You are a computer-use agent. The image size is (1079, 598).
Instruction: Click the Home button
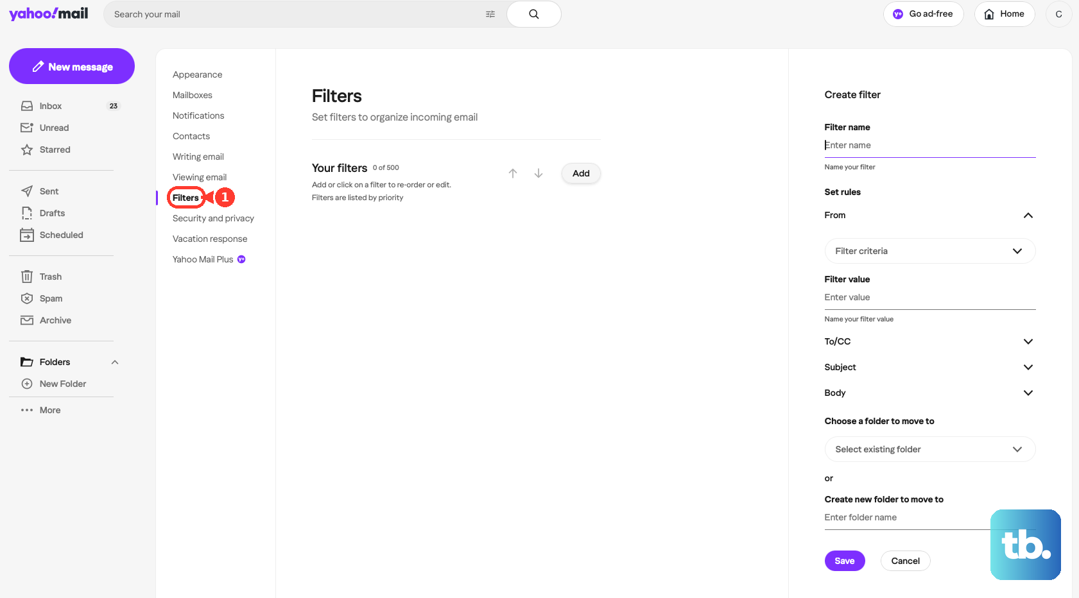[x=1005, y=14]
